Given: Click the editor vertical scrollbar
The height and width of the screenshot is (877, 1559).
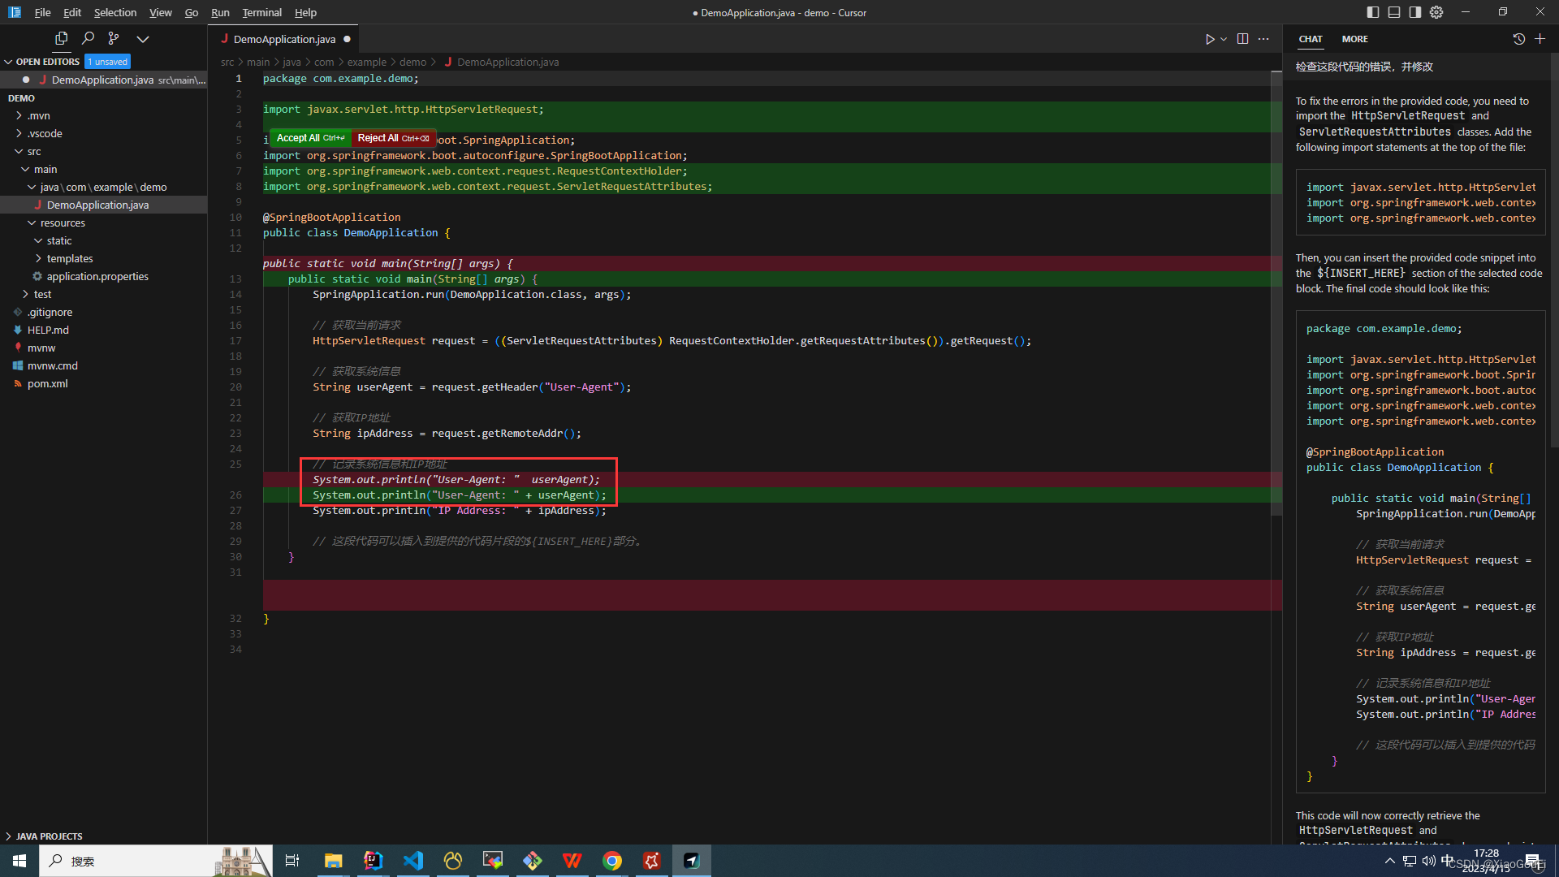Looking at the screenshot, I should [x=1276, y=292].
